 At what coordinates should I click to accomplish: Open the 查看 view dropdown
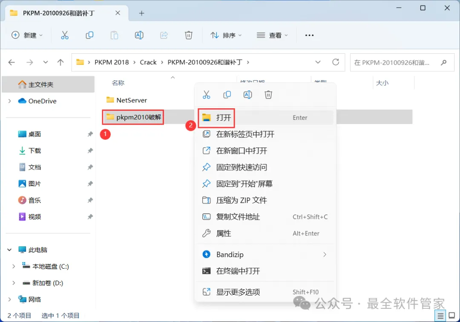click(272, 35)
